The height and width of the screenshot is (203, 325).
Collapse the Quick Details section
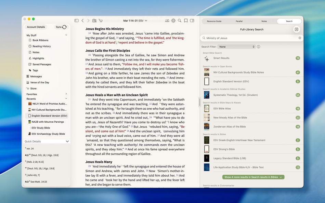click(x=67, y=141)
